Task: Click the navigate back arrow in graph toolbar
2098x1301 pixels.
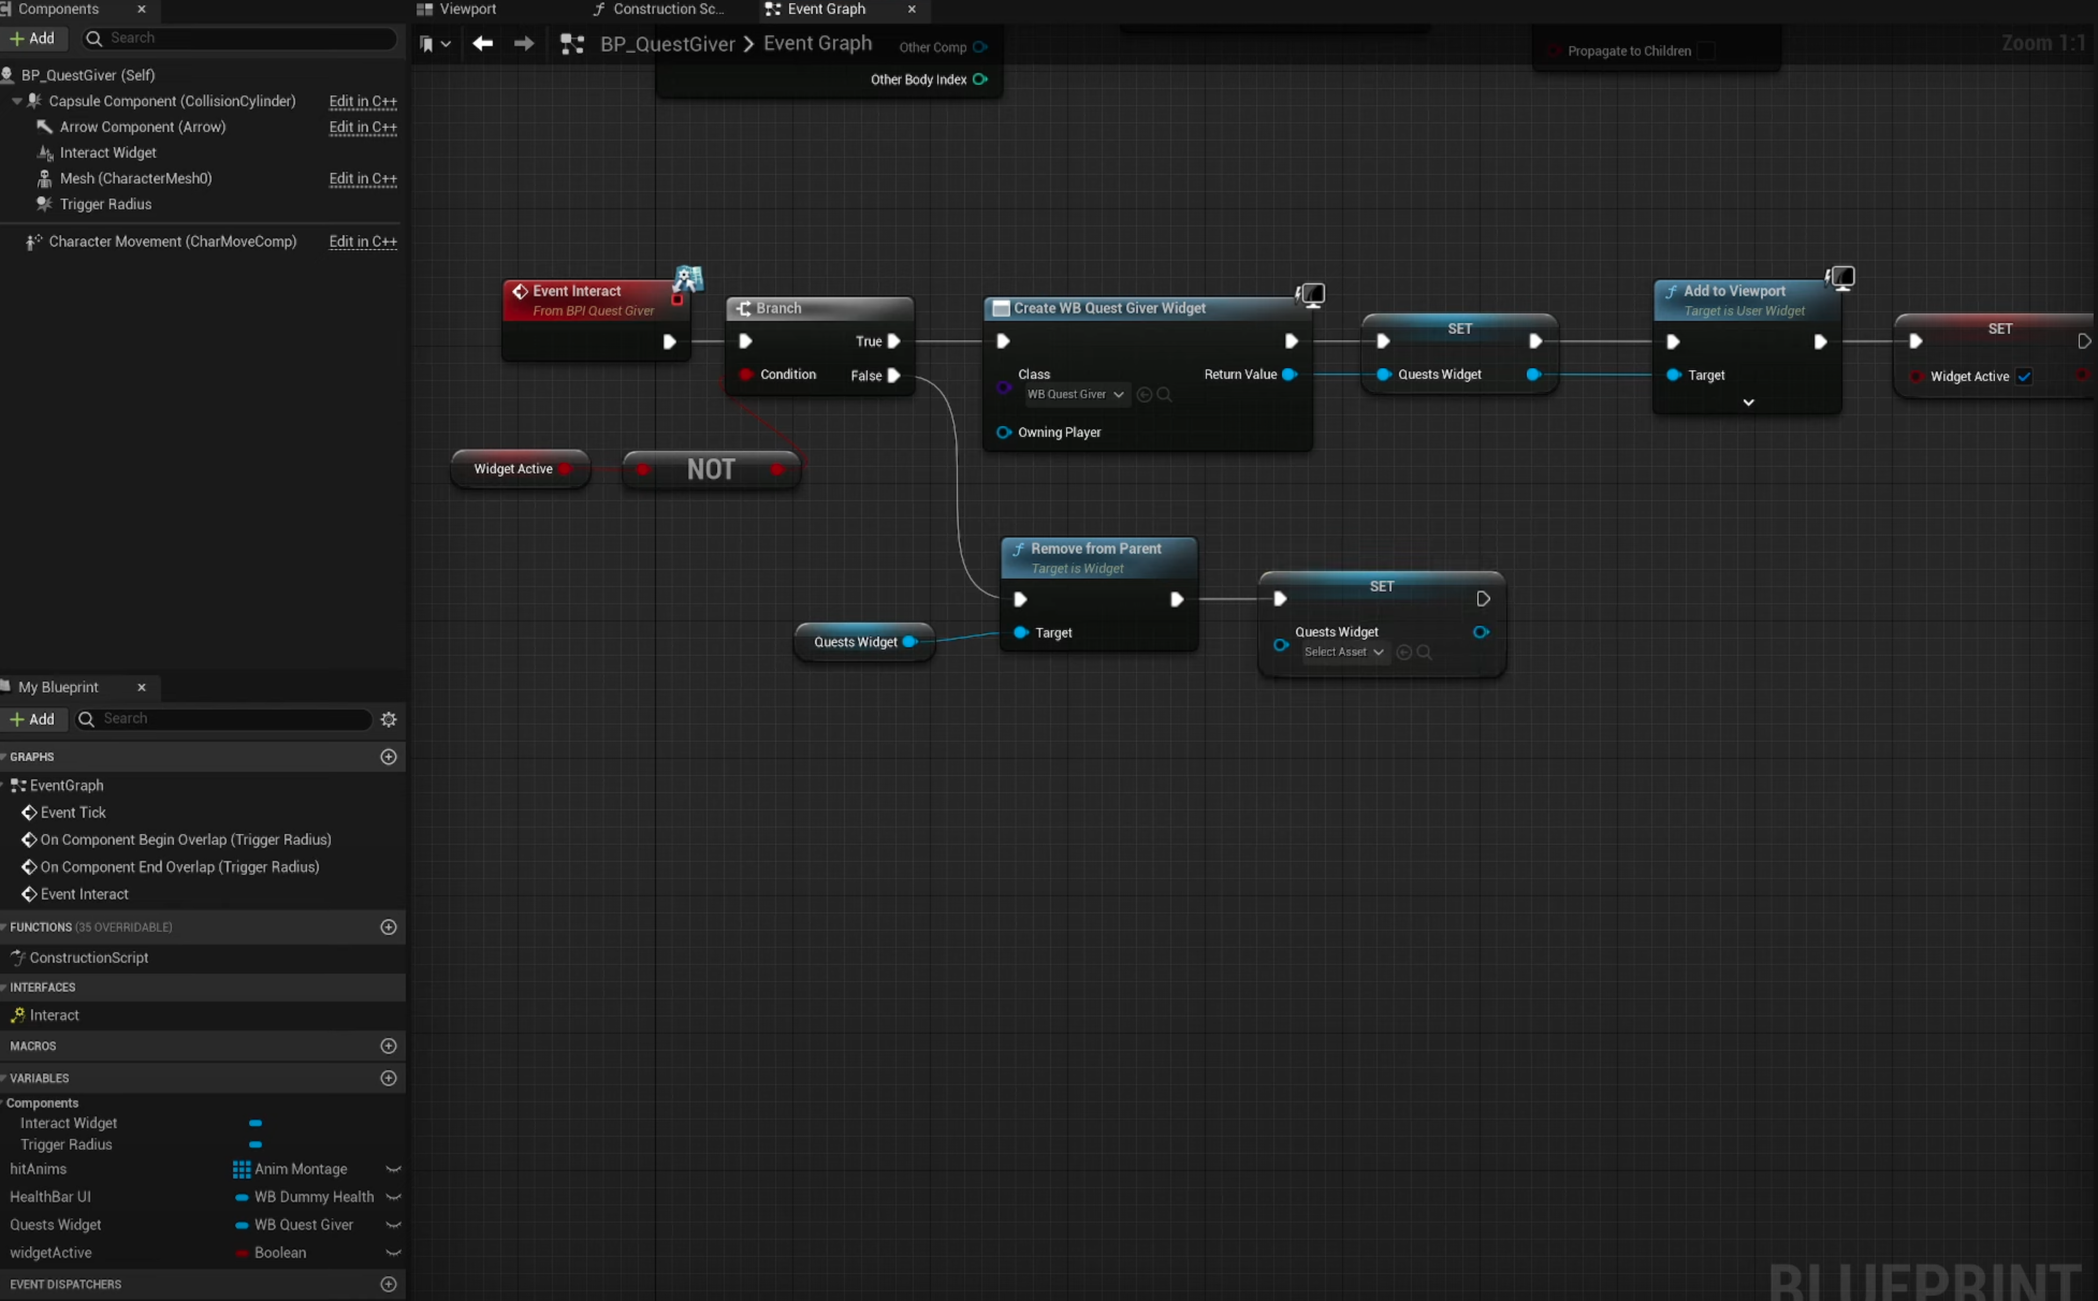Action: tap(482, 43)
